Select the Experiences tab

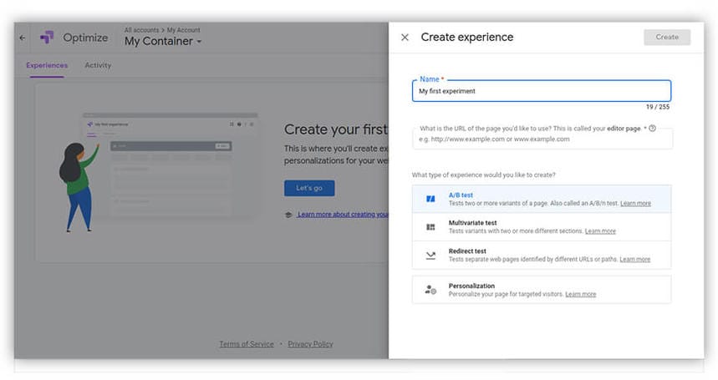click(x=47, y=65)
